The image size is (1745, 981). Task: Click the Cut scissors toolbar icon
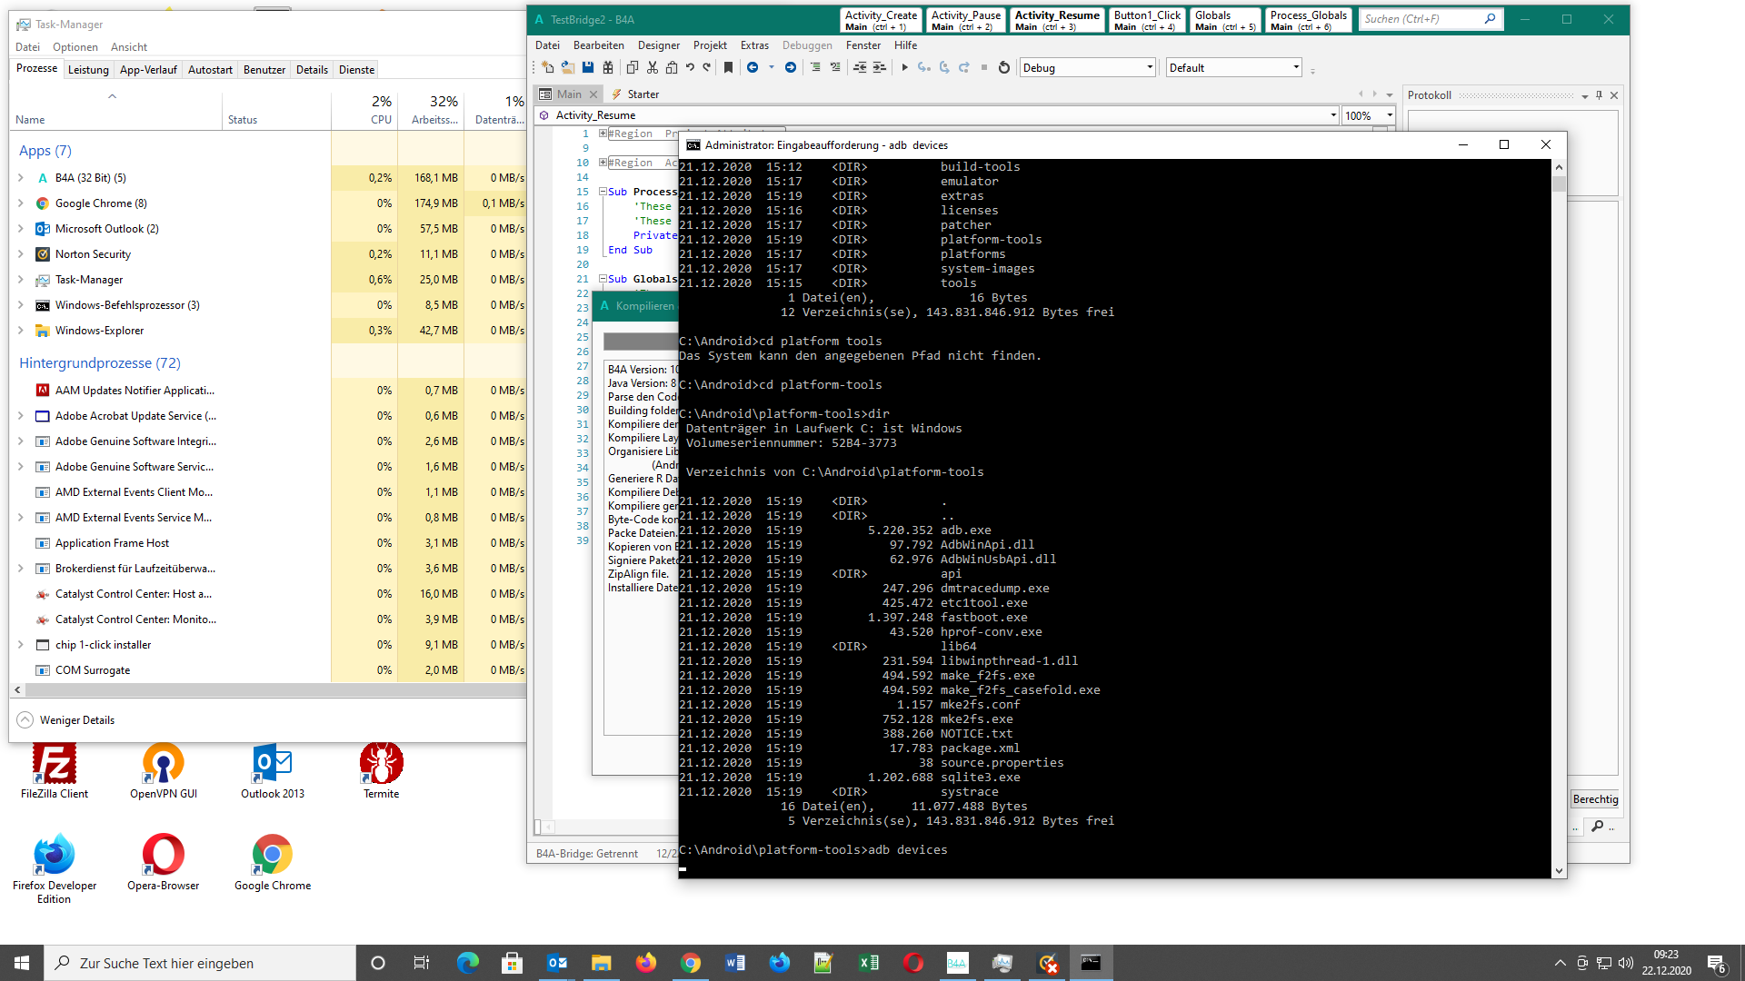click(x=652, y=67)
